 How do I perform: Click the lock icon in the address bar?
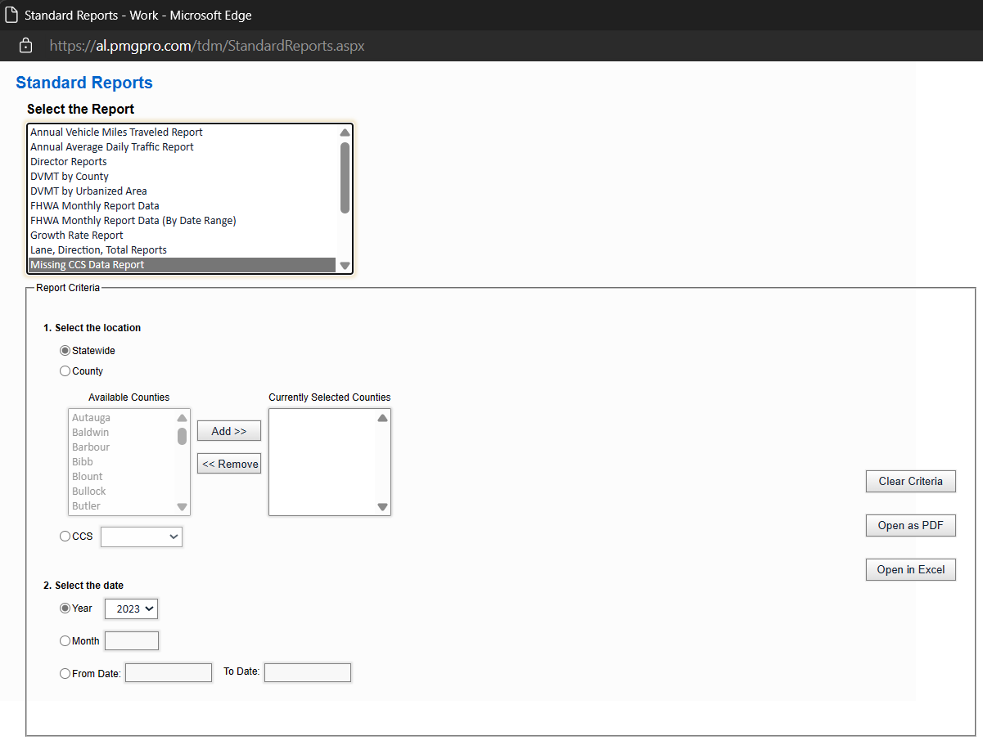pyautogui.click(x=25, y=46)
